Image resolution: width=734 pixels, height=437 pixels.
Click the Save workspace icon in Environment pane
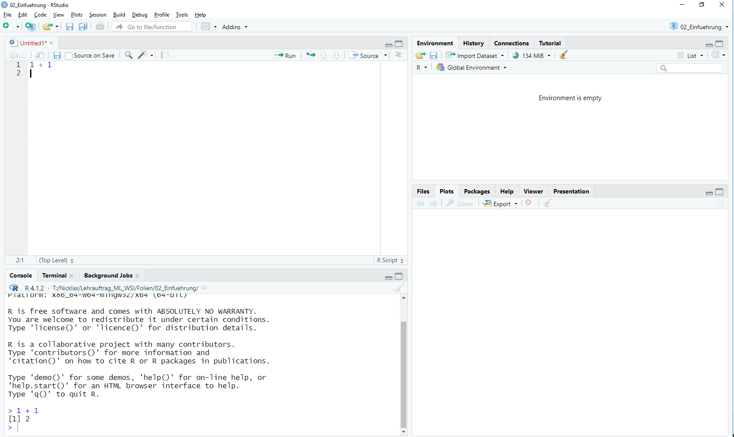pos(433,55)
